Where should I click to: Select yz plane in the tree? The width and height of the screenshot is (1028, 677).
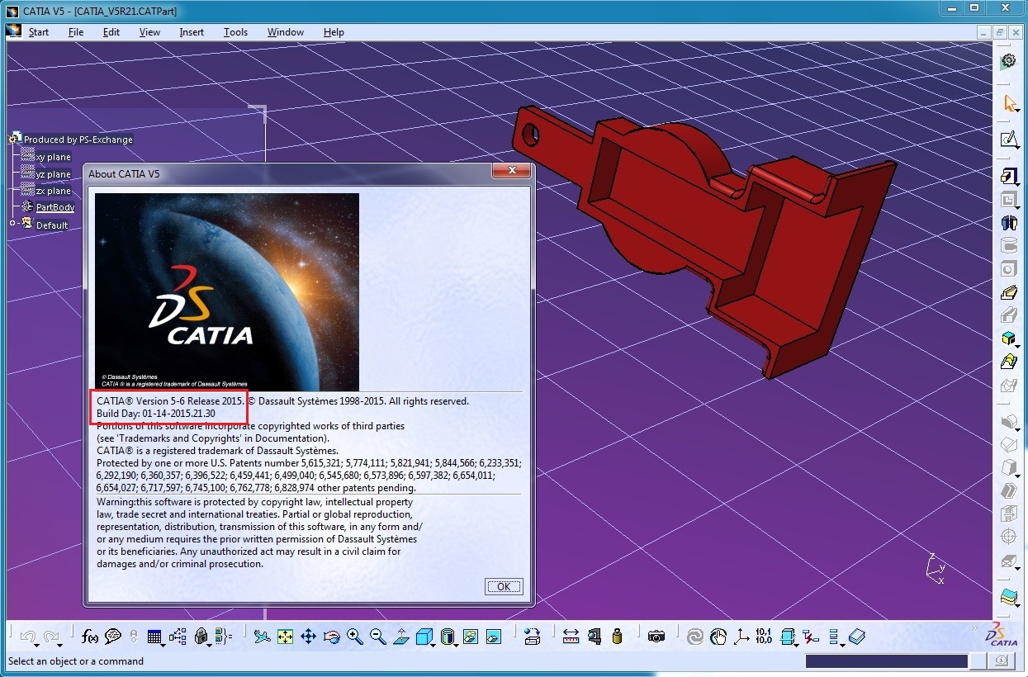pos(53,174)
